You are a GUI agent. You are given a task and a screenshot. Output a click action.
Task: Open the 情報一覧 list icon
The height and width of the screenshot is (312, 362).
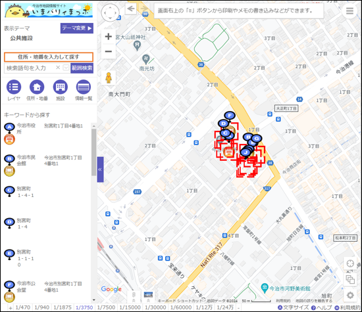pyautogui.click(x=84, y=87)
